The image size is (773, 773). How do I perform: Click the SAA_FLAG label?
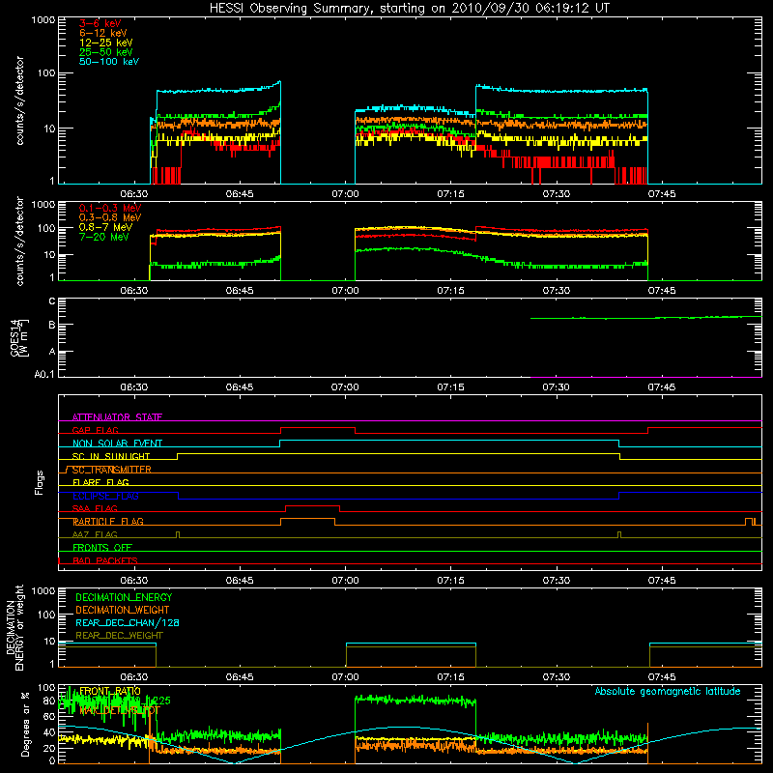pos(95,508)
